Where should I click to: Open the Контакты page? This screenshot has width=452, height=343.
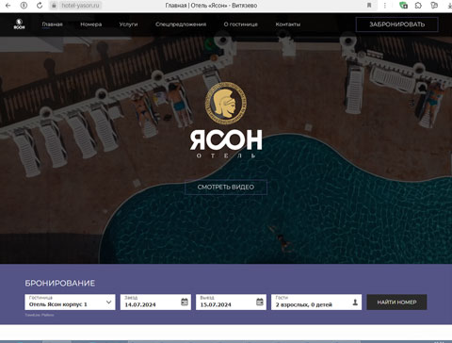288,24
